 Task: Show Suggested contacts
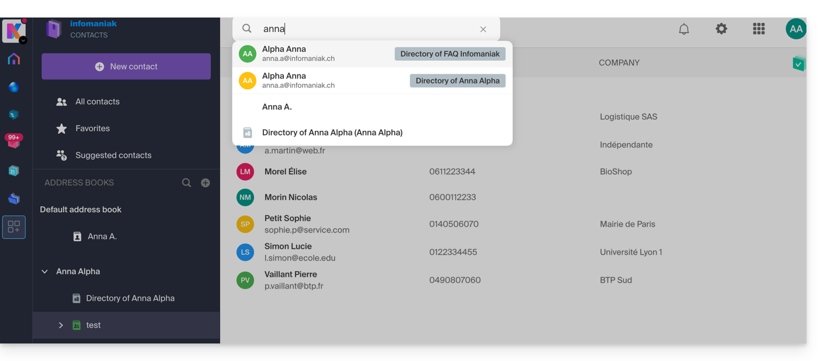113,155
